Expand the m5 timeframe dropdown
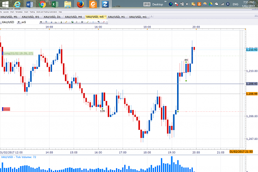The width and height of the screenshot is (258, 172). click(41, 22)
